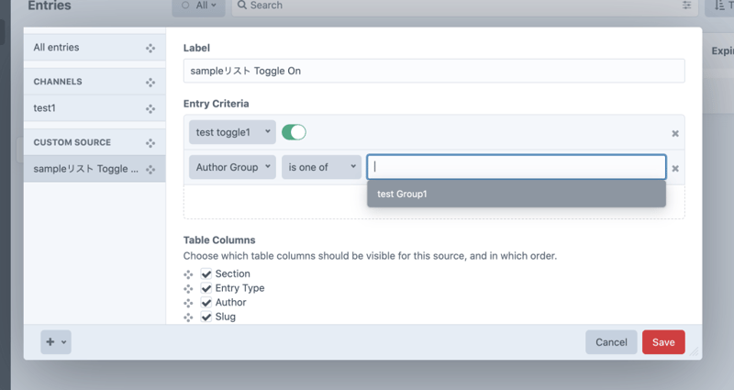Open the test toggle1 field dropdown
Viewport: 734px width, 390px height.
click(x=232, y=132)
